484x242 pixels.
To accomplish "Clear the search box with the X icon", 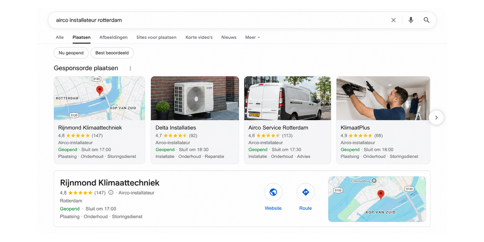I will pyautogui.click(x=393, y=20).
